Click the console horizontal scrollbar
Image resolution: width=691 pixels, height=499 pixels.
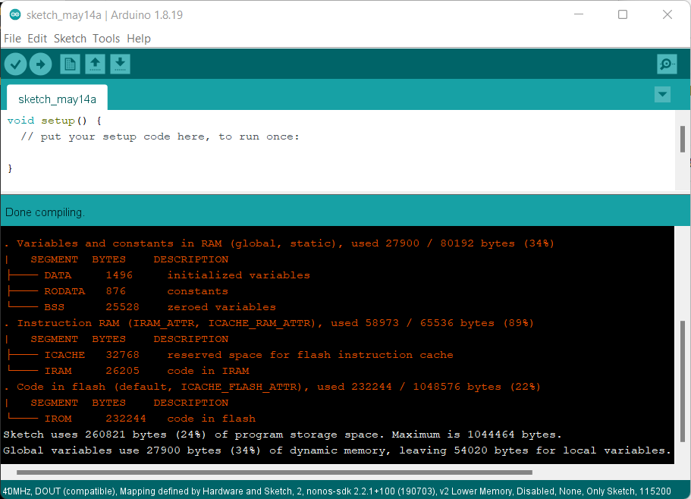point(274,472)
